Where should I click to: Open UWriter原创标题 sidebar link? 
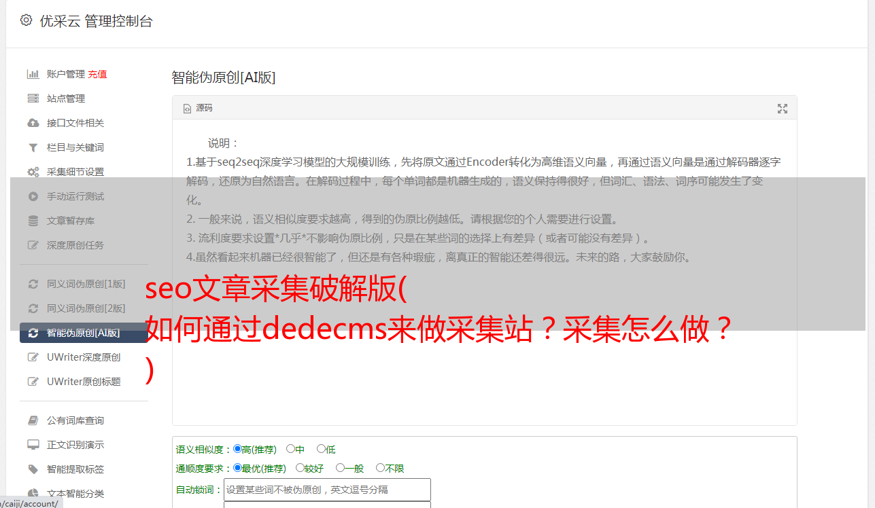(84, 382)
